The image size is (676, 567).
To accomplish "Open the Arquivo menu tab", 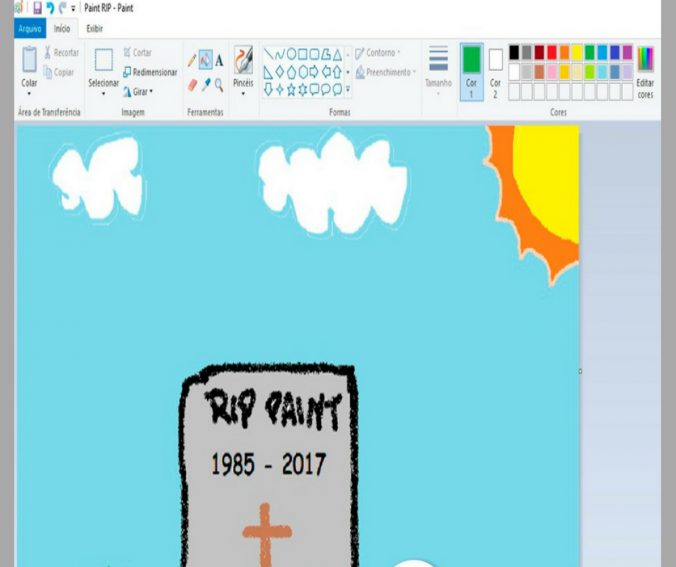I will click(x=29, y=29).
